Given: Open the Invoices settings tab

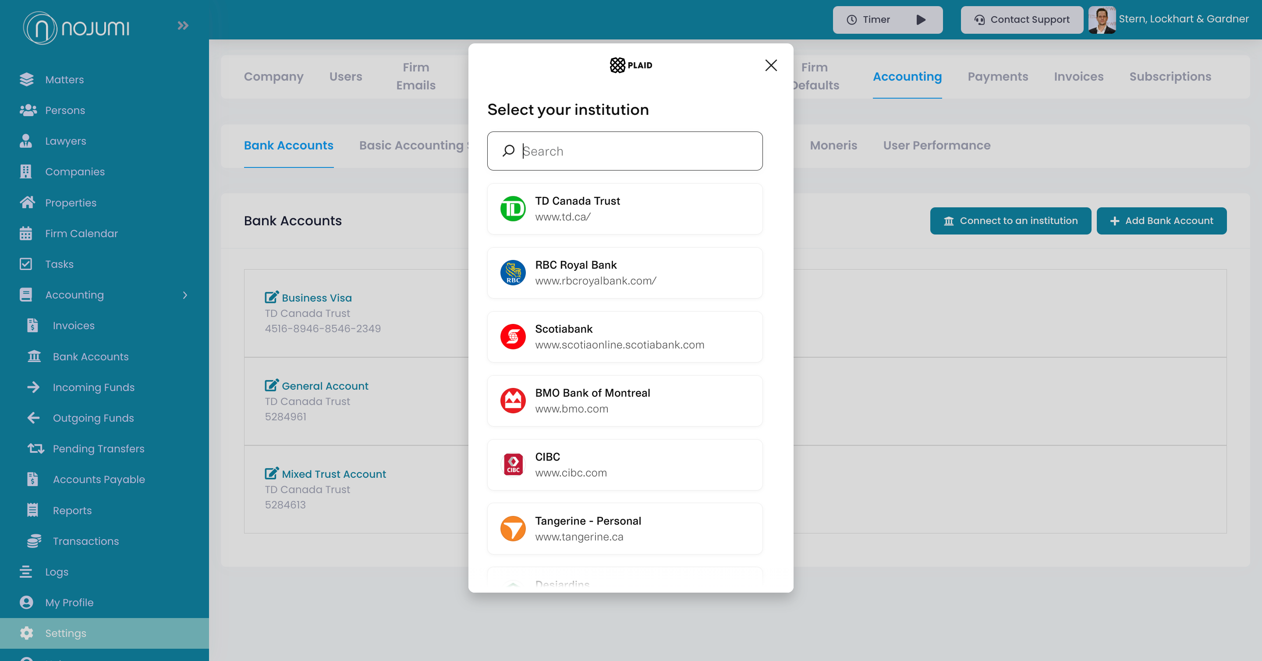Looking at the screenshot, I should [x=1079, y=76].
